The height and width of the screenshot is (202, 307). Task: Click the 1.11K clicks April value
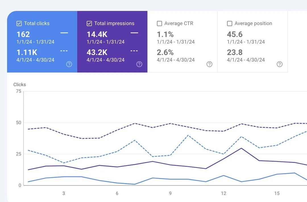[27, 53]
